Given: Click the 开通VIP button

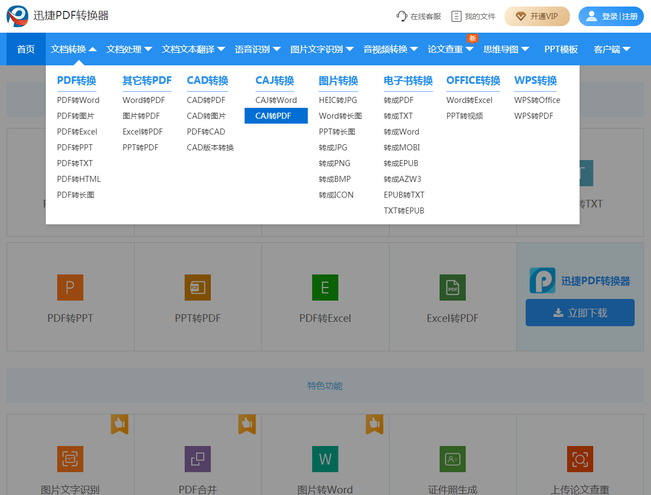Looking at the screenshot, I should point(537,16).
